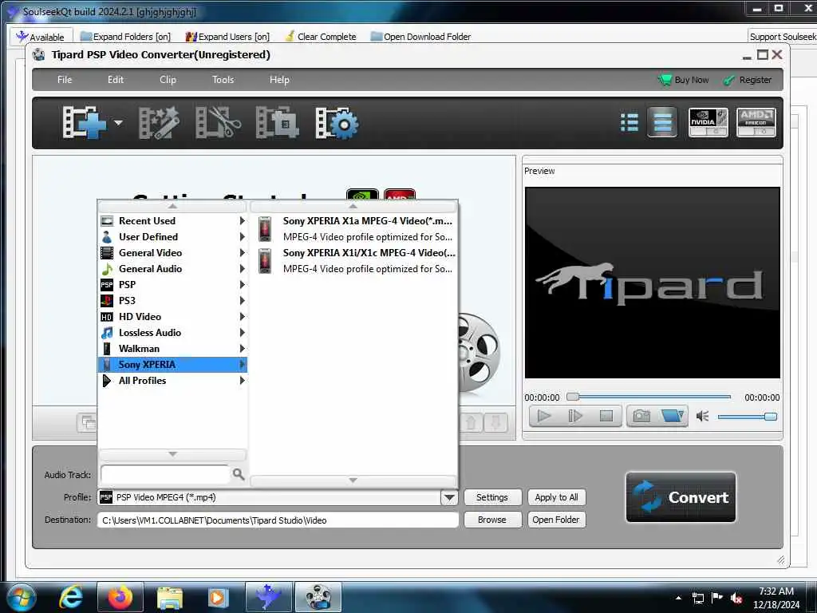Click the Merge/3D film strip icon
This screenshot has width=817, height=613.
click(x=277, y=123)
